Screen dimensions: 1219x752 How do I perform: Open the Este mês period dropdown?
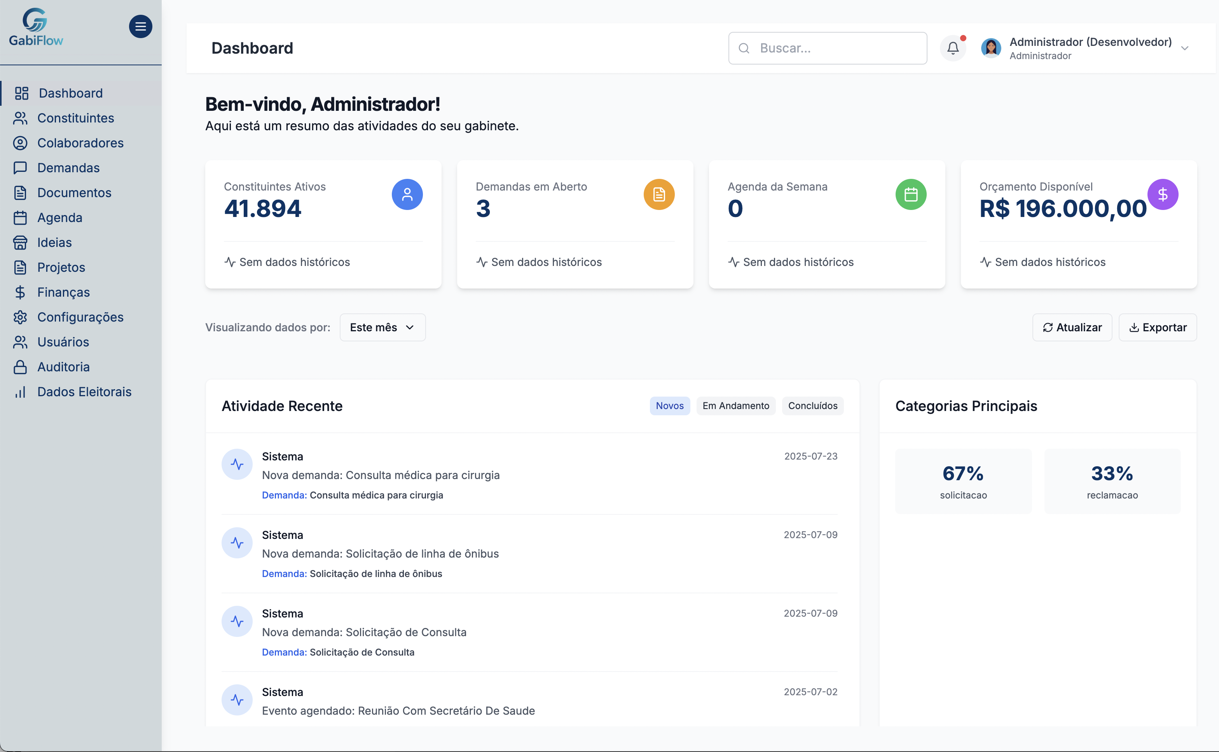click(382, 327)
